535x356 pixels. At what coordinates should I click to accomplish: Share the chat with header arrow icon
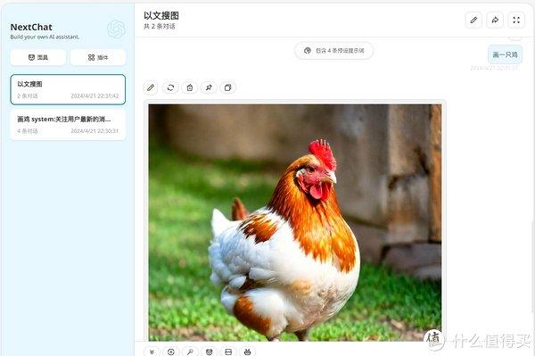(495, 21)
